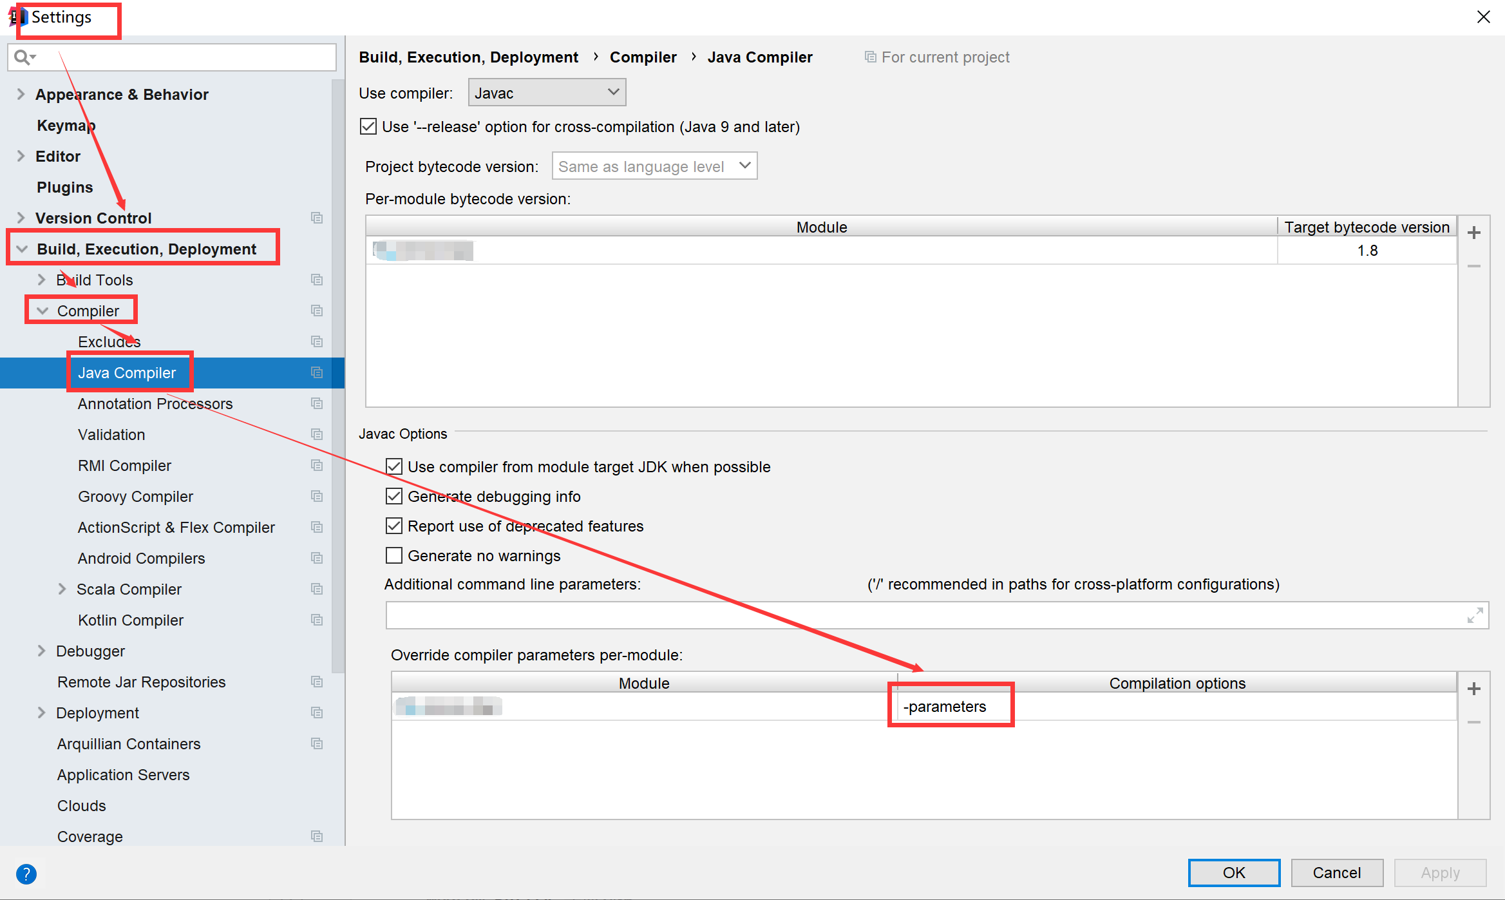Toggle '--release' option for cross-compilation
The image size is (1505, 900).
click(368, 126)
